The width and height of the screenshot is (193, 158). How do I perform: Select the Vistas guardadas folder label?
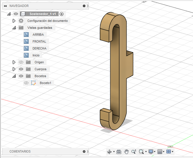[x=40, y=28]
